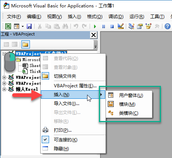Viewport: 172px width, 158px height.
Task: Open the 视图(V) menu
Action: point(54,17)
